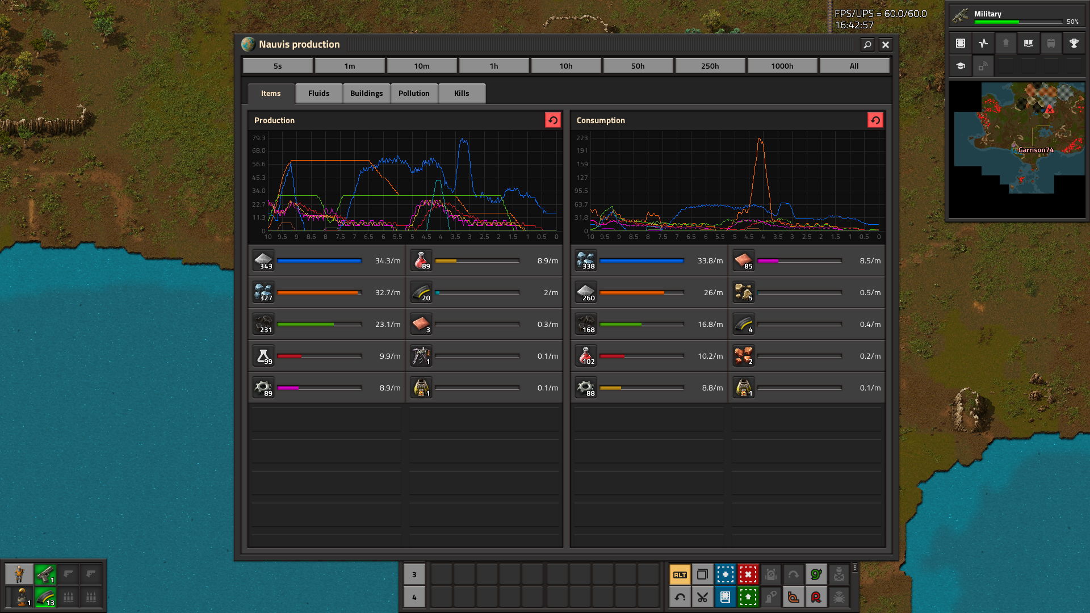Open tips and tricks graduation cap icon

coord(960,66)
